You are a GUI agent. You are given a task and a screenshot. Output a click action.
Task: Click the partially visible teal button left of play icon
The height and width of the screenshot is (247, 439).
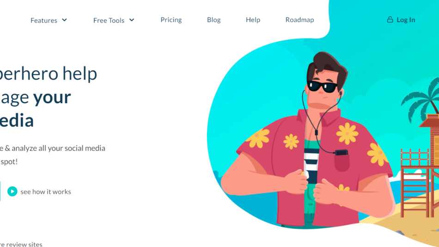coord(0,191)
